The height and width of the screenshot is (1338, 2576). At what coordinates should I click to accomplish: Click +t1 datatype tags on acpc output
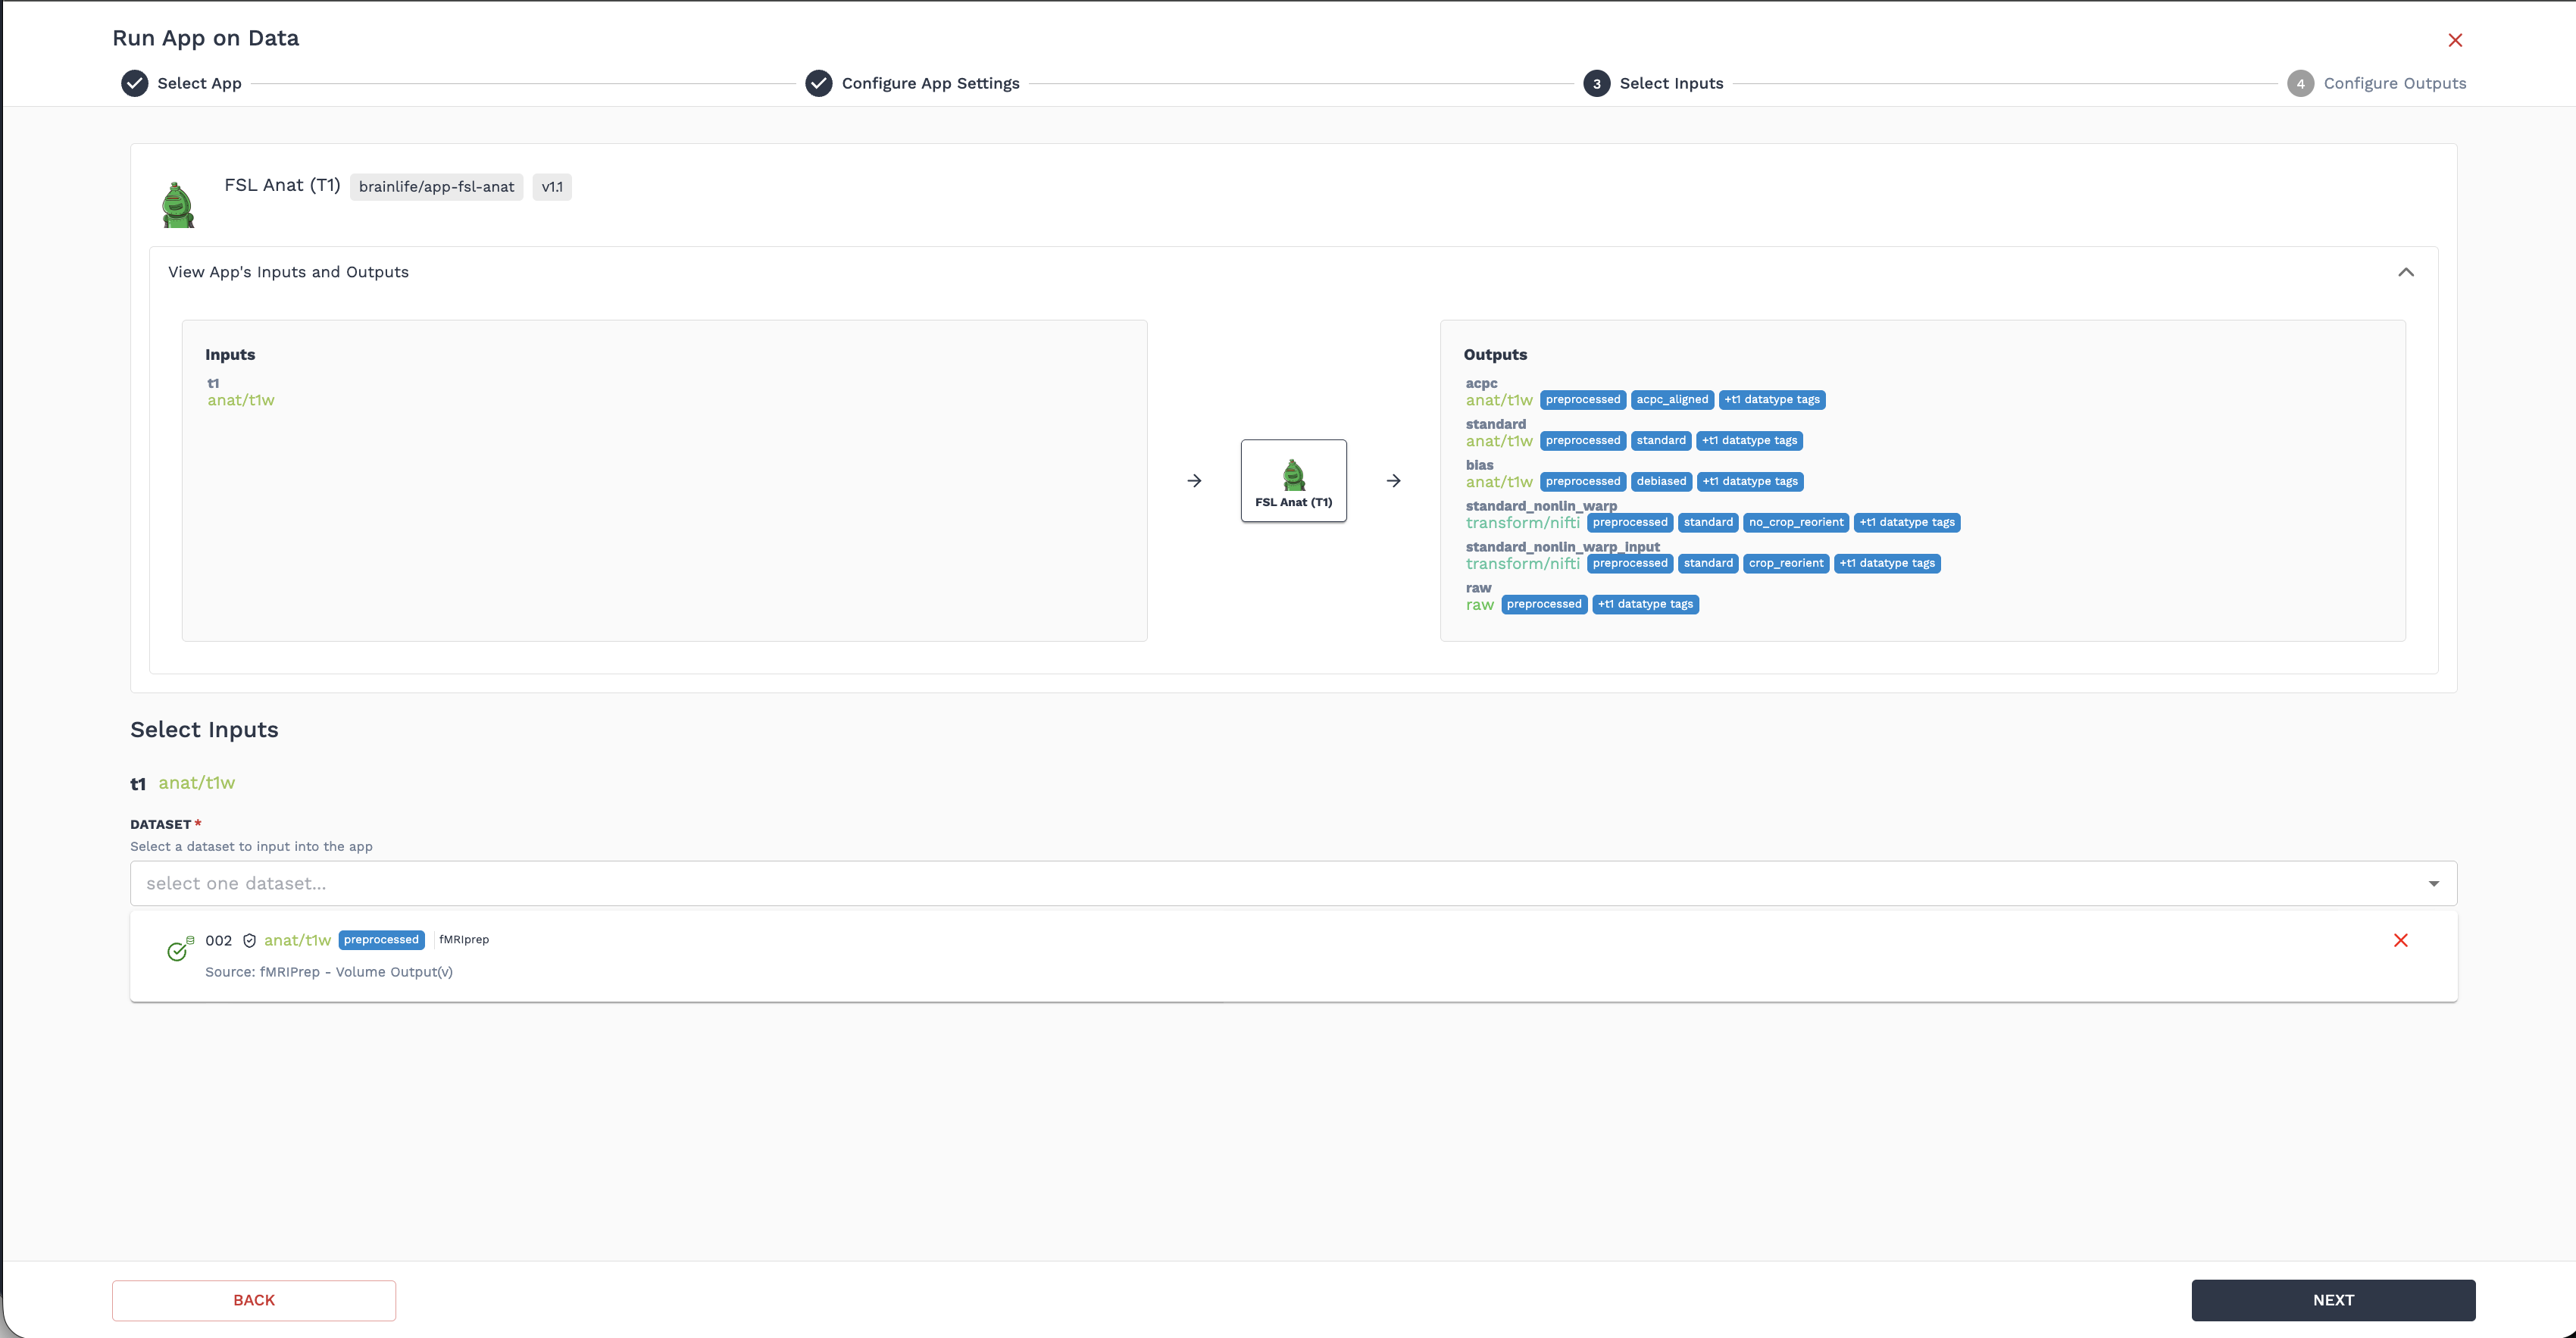click(1772, 400)
